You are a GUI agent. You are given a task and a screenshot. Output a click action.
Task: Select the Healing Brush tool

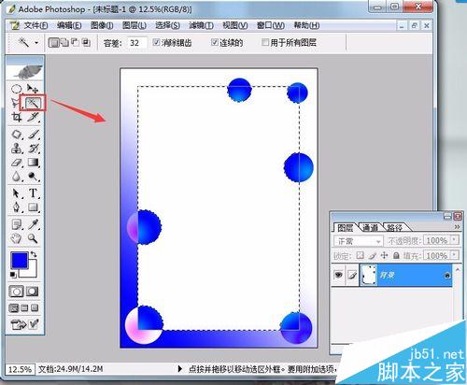(x=16, y=135)
